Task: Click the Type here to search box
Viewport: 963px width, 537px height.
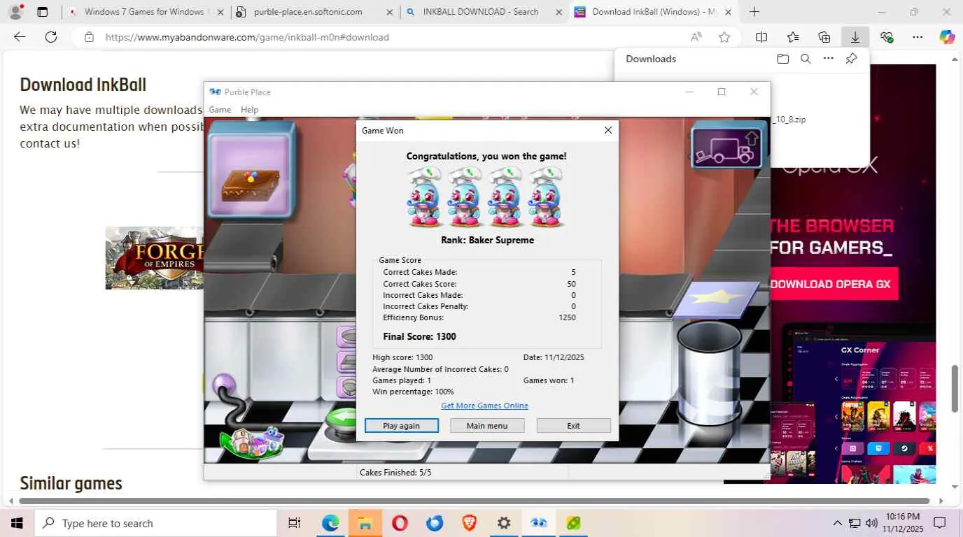Action: (155, 523)
